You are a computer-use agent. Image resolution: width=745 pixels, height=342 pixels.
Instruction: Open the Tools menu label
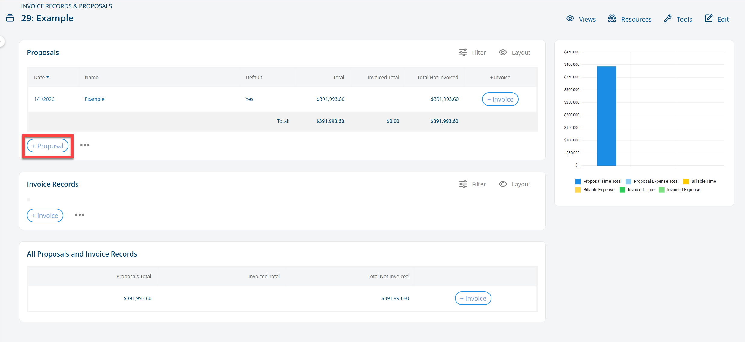684,19
